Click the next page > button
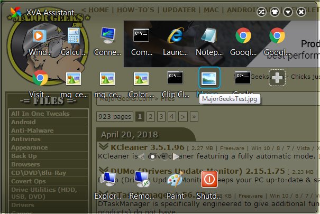Screen dimensions: 320x214 [x=183, y=117]
